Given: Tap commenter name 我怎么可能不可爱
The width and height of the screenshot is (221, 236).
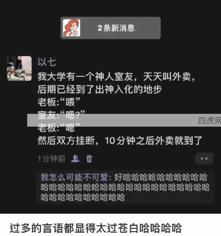Looking at the screenshot, I should 75,177.
